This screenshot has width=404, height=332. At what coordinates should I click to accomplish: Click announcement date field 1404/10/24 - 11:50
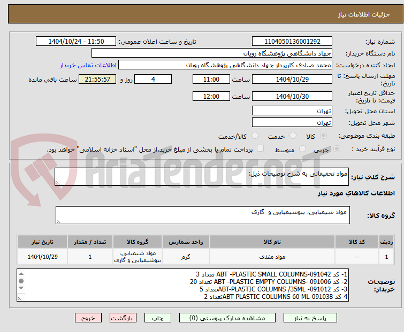click(x=76, y=42)
